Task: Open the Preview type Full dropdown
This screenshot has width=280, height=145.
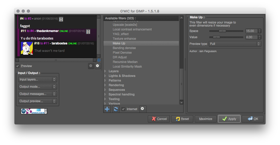Action: 235,44
